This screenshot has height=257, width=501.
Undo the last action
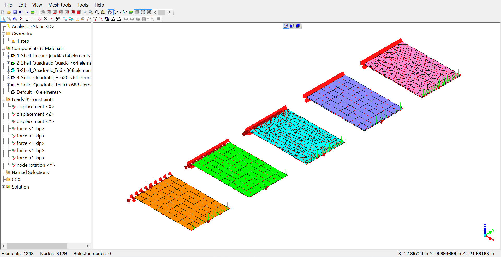[21, 12]
